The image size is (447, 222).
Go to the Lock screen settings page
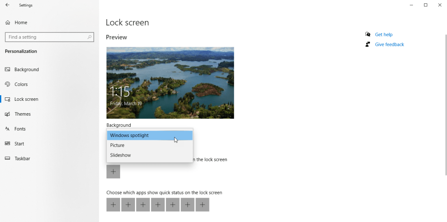(26, 99)
